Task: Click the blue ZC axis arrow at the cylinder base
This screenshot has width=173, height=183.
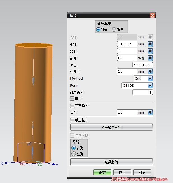Action: click(x=32, y=152)
